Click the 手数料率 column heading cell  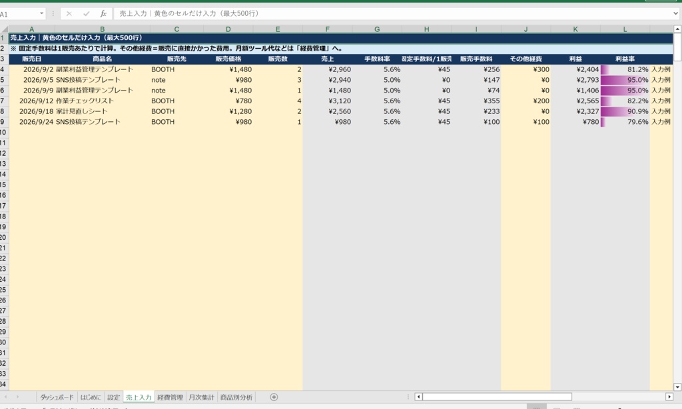[377, 59]
